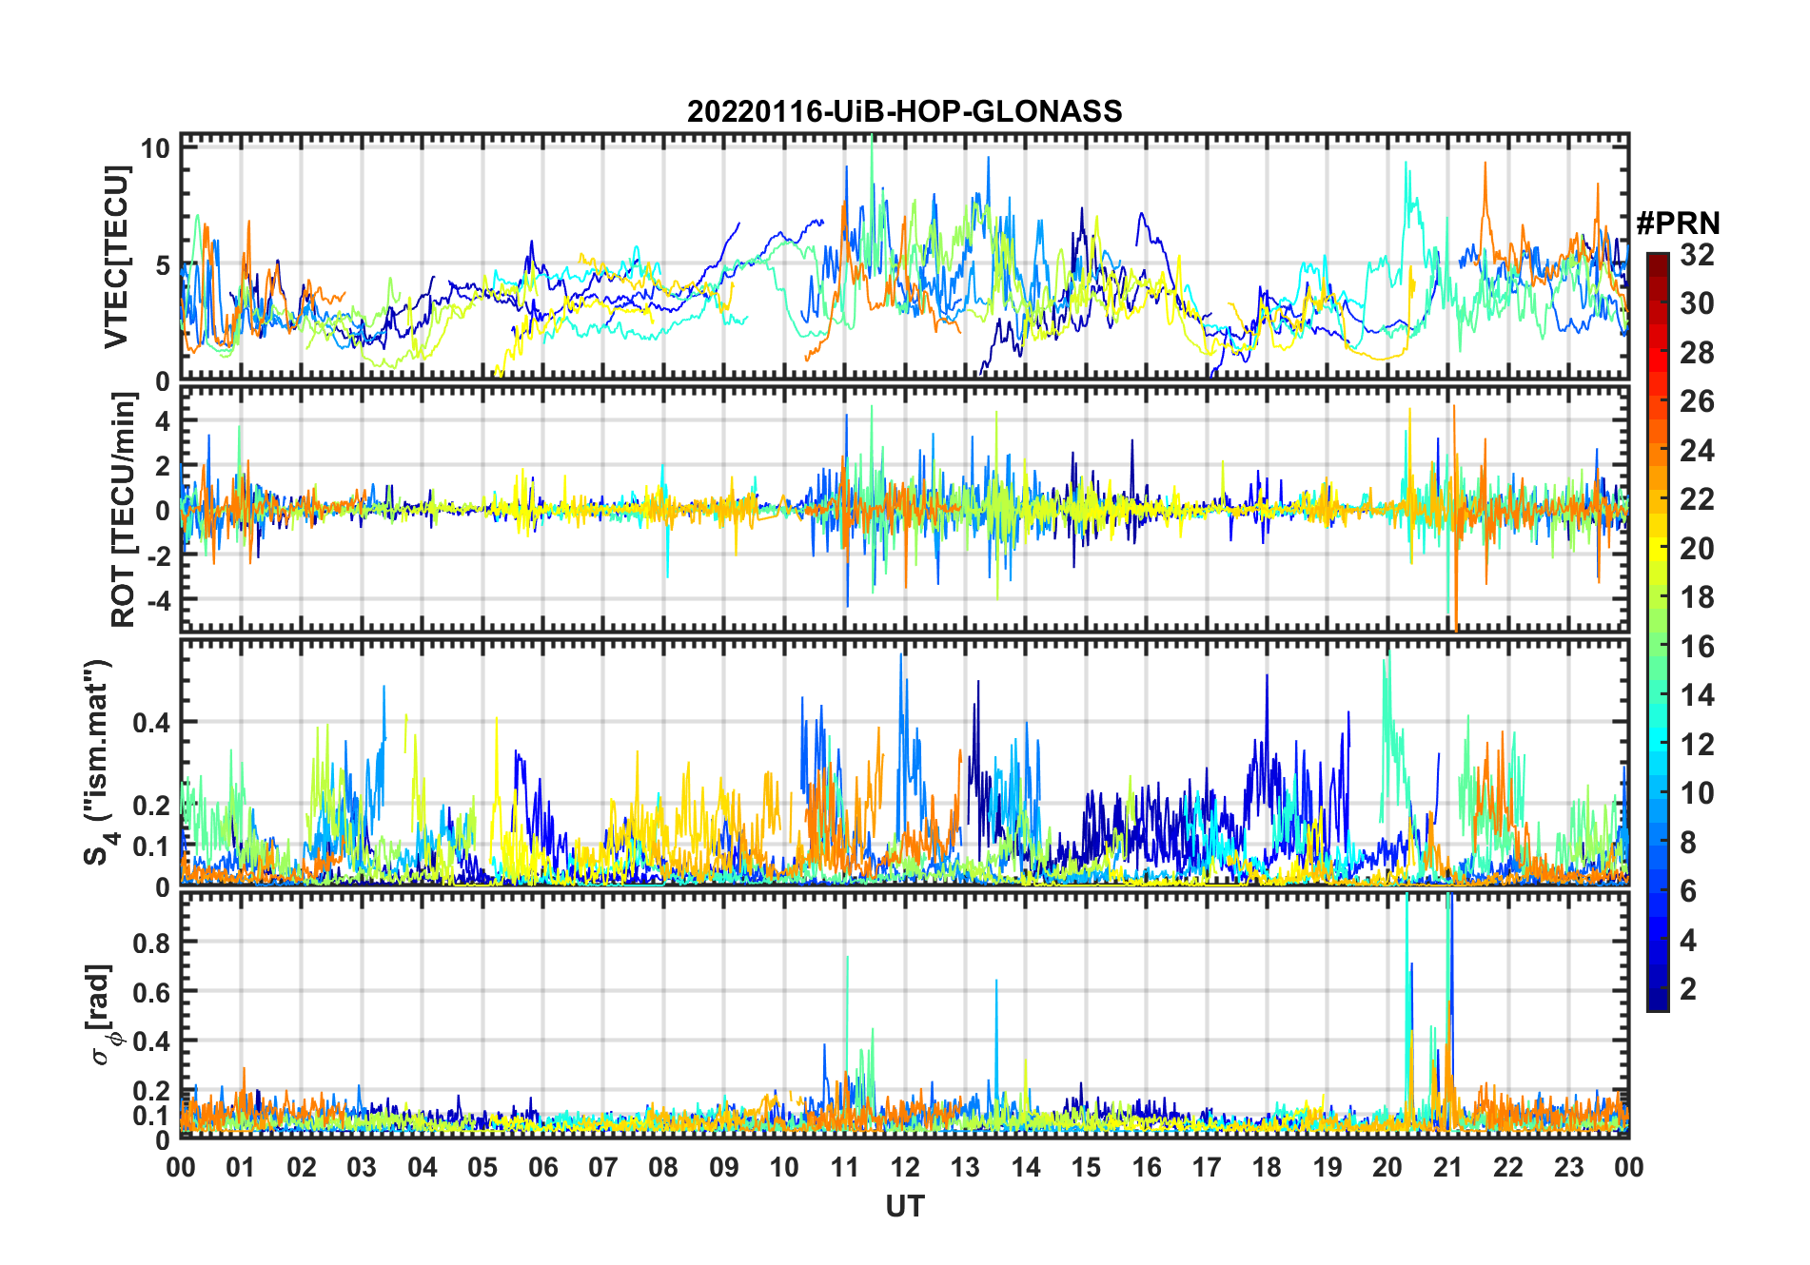Select colorbar tick label "18"
Screen dimensions: 1810x1265
[x=1698, y=597]
